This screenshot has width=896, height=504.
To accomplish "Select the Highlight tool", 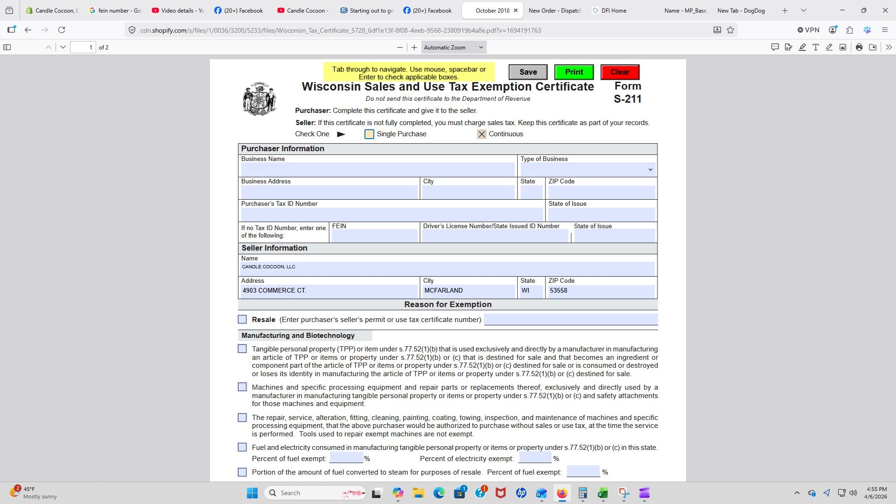I will pyautogui.click(x=802, y=47).
